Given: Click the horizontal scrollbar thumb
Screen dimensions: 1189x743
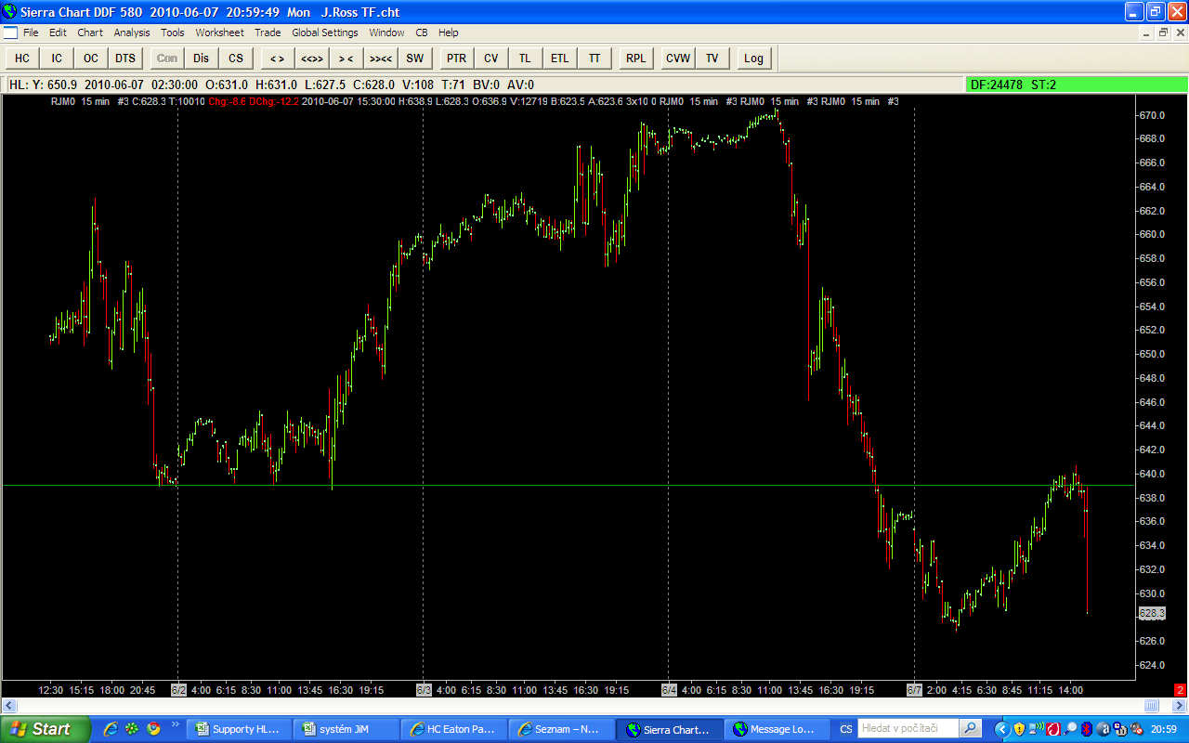Looking at the screenshot, I should click(1150, 705).
